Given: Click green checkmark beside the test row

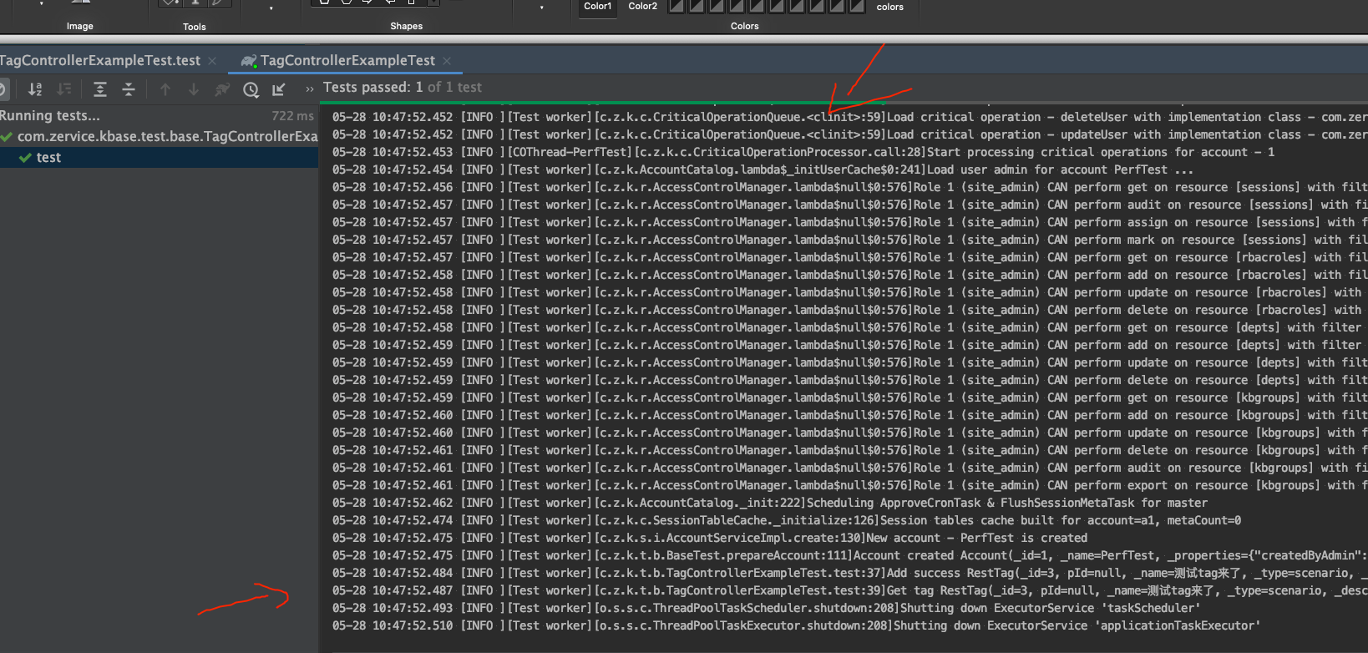Looking at the screenshot, I should click(x=25, y=157).
